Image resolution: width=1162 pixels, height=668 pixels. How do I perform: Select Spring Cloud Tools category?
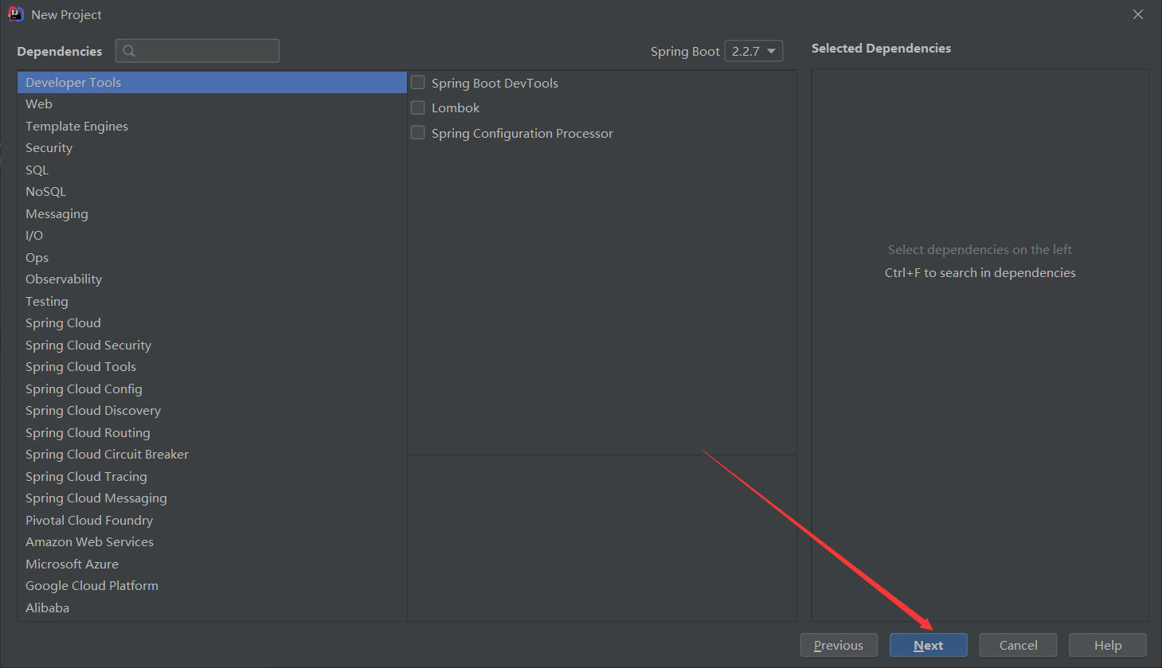212,367
